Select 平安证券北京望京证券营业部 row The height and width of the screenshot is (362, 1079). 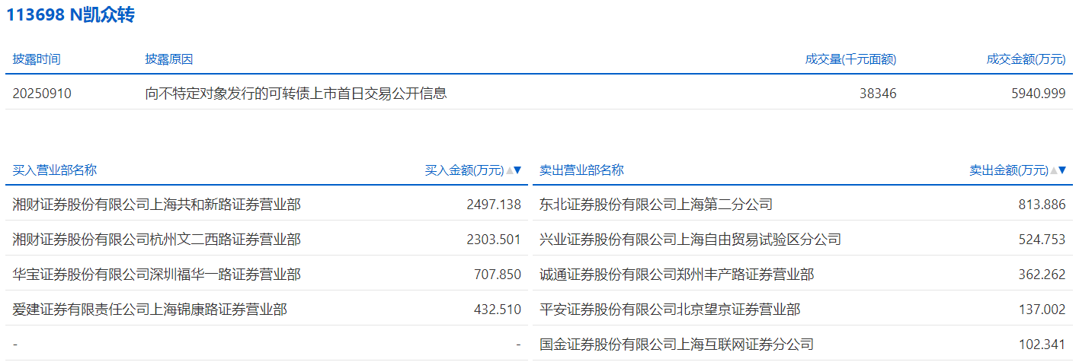click(802, 310)
